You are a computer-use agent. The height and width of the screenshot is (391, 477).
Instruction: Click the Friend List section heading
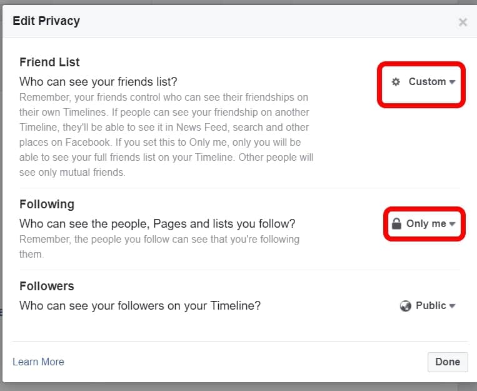(x=49, y=62)
